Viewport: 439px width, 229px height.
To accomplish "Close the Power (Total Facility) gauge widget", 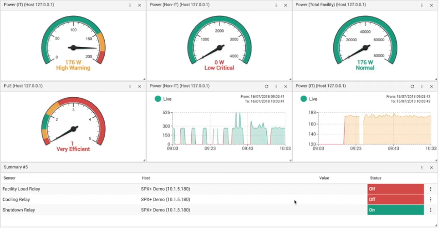I will tap(431, 5).
